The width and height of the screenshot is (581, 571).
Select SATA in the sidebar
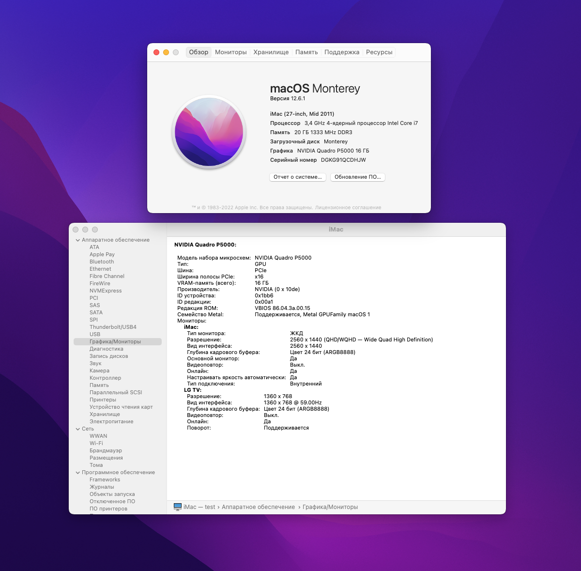[x=96, y=313]
